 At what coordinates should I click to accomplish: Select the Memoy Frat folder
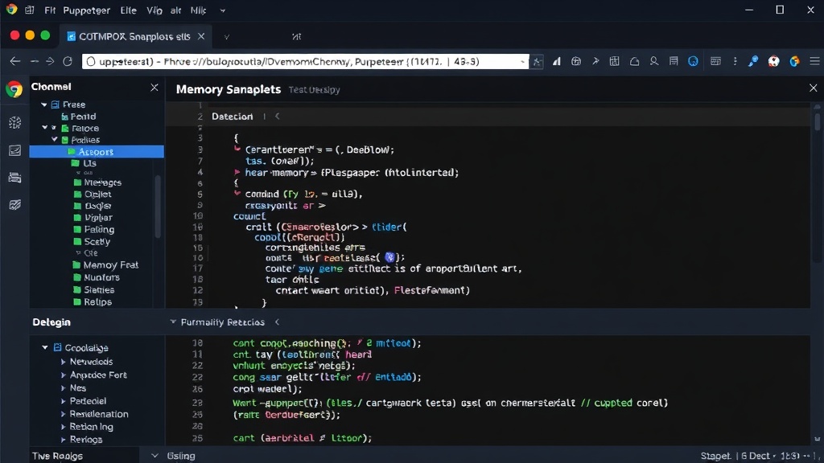tap(105, 265)
